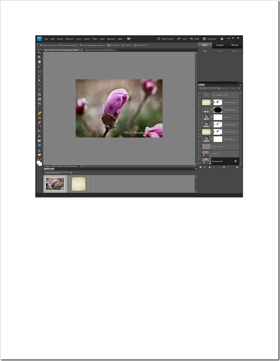280x361 pixels.
Task: Select the Lasso tool
Action: coord(39,76)
